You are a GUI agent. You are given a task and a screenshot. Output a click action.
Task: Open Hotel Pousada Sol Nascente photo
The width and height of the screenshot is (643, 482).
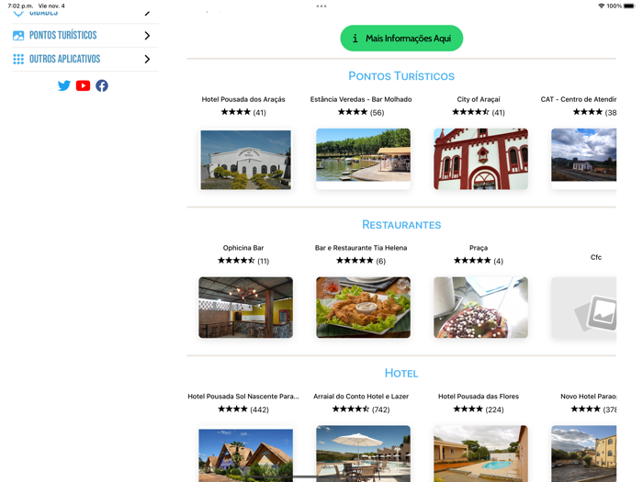pyautogui.click(x=245, y=455)
